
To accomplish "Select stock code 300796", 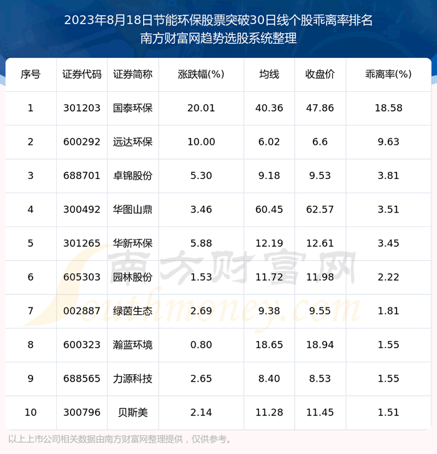I will coord(82,413).
